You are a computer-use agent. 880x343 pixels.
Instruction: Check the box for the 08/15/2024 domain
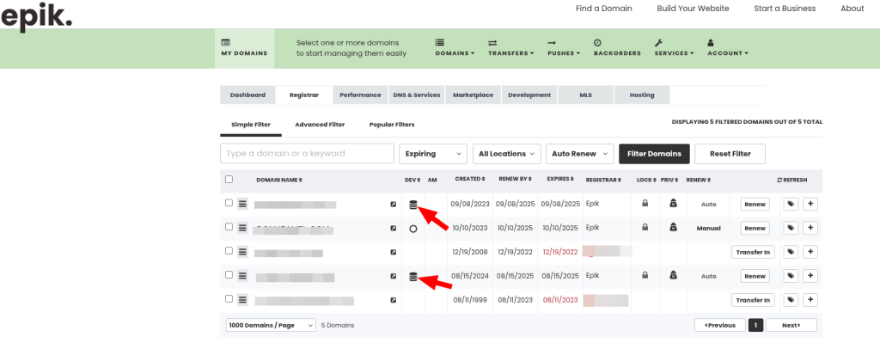(229, 275)
